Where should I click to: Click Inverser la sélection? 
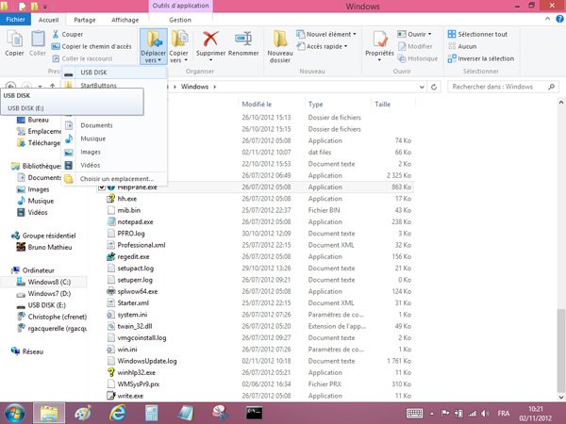click(x=481, y=58)
